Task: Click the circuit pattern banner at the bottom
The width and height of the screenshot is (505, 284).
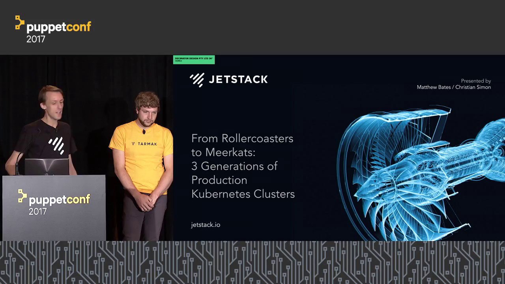Action: pos(252,262)
